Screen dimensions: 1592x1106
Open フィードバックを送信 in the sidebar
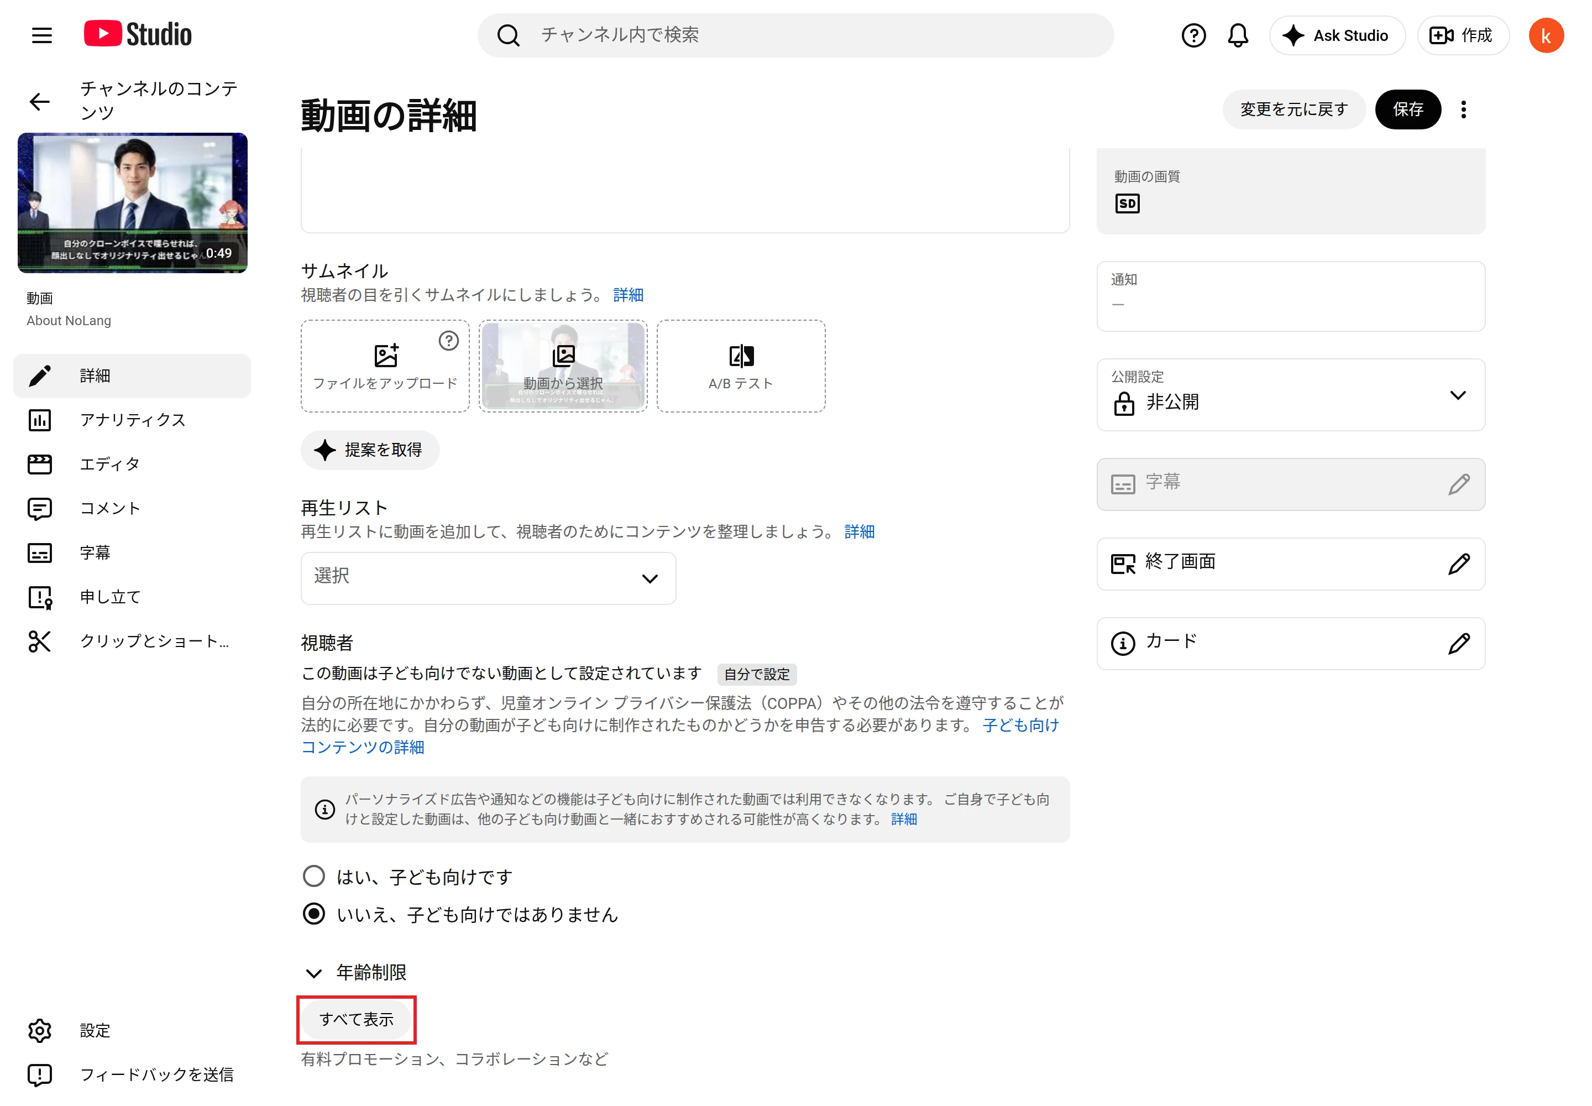pyautogui.click(x=132, y=1075)
